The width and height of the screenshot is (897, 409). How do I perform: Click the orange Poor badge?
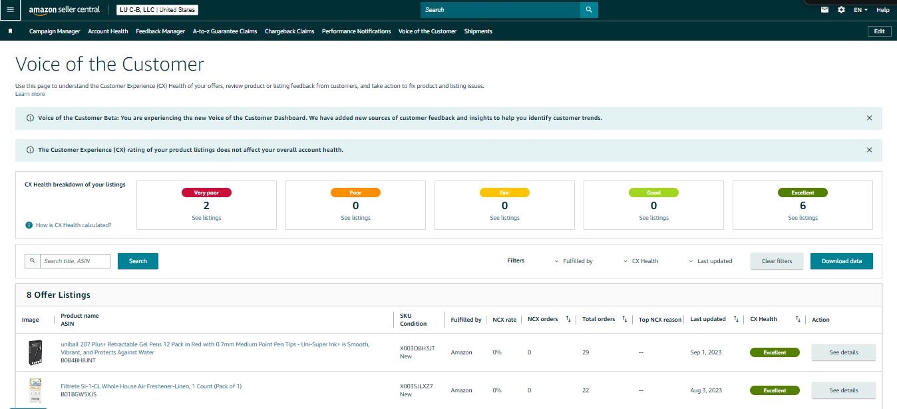[355, 193]
